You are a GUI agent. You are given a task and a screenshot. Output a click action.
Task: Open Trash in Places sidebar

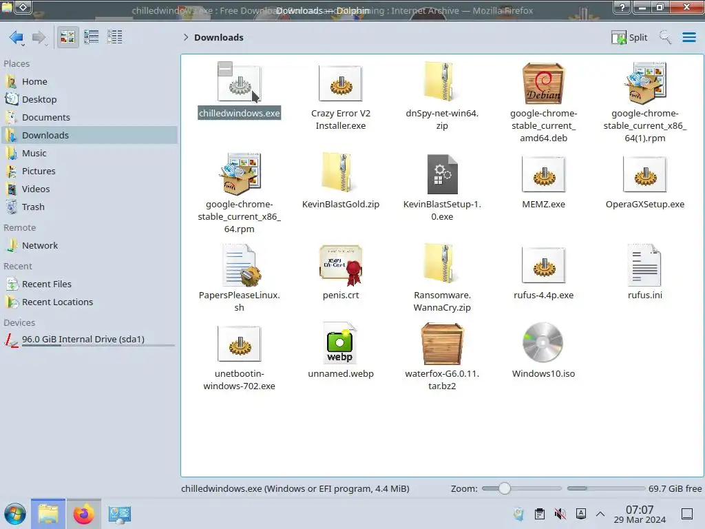click(89, 207)
